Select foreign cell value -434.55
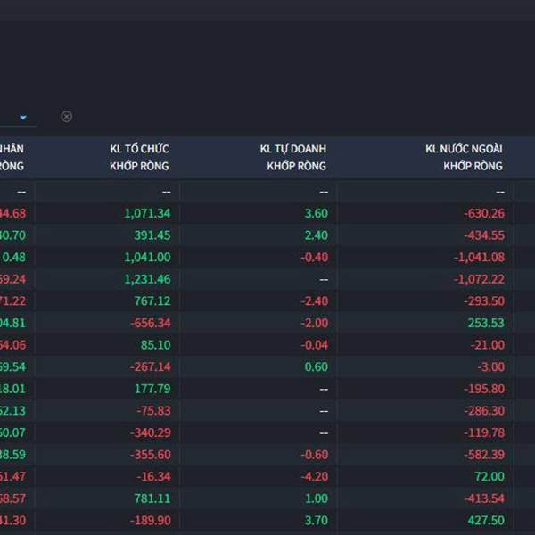The height and width of the screenshot is (535, 535). click(x=484, y=235)
